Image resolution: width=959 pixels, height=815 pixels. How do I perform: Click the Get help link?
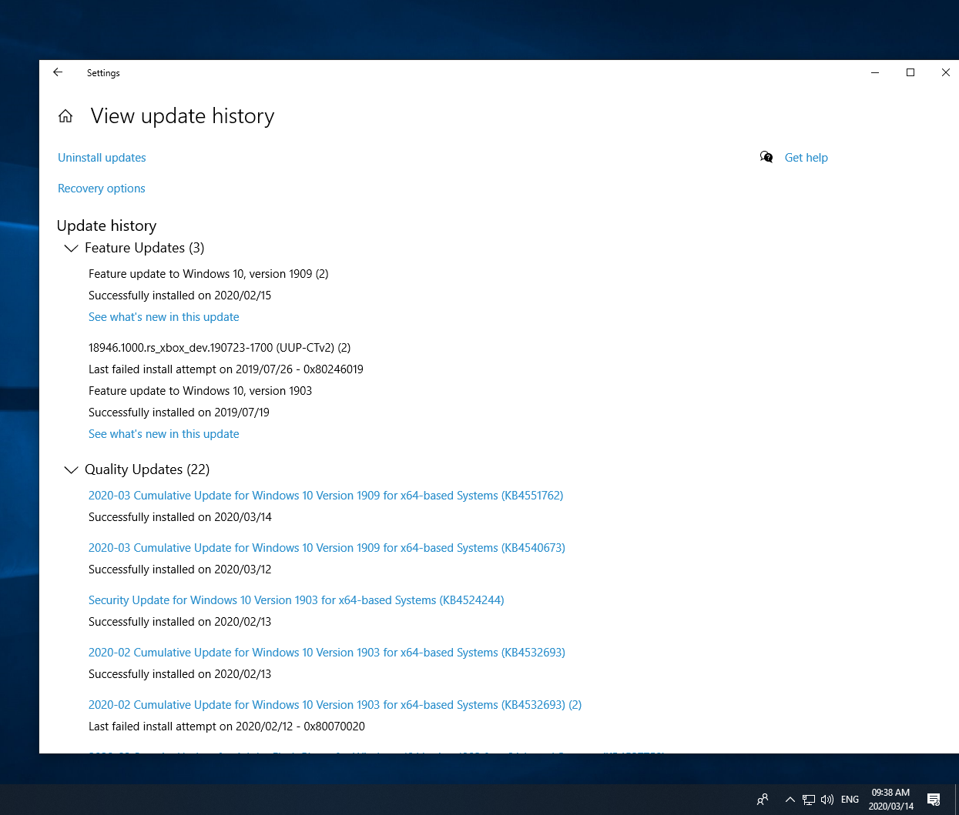[x=806, y=158]
